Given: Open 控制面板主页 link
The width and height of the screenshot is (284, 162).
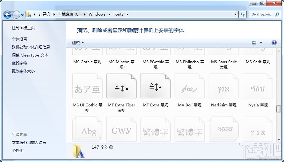Looking at the screenshot, I should (23, 28).
